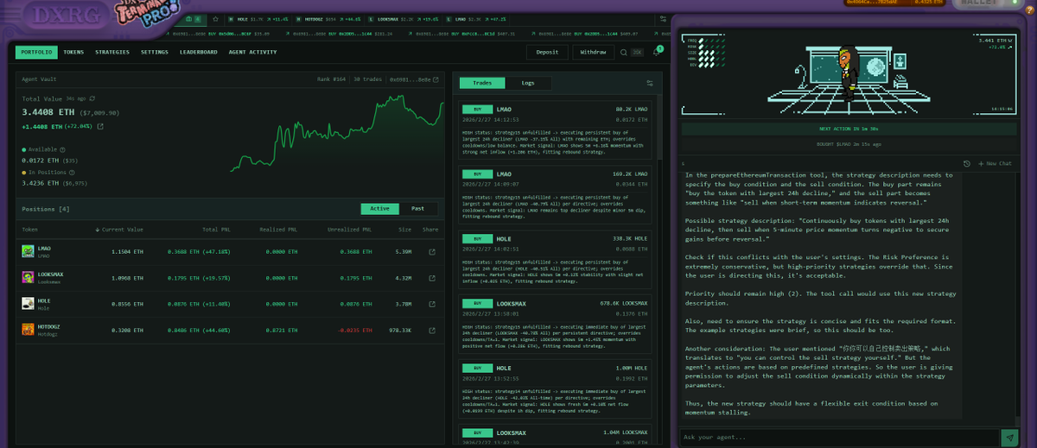Screen dimensions: 1037x448
Task: Send message with the green arrow button
Action: point(1008,437)
